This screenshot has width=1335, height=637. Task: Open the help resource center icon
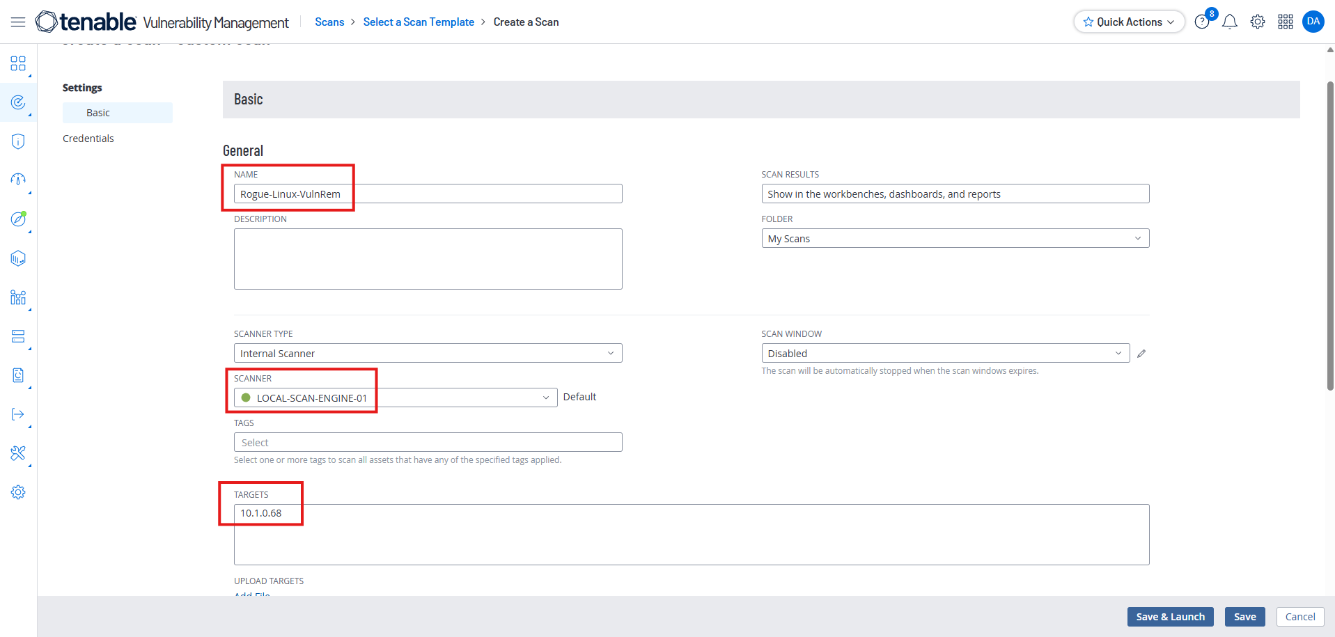pos(1202,22)
